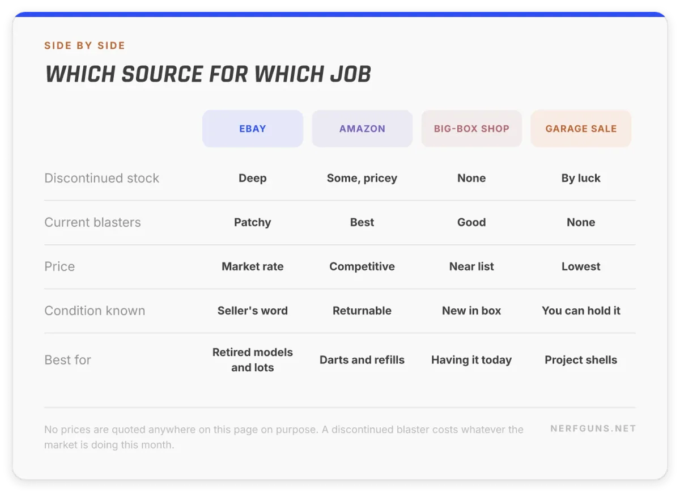
Task: Click the 'Condition known' row label
Action: pos(95,311)
